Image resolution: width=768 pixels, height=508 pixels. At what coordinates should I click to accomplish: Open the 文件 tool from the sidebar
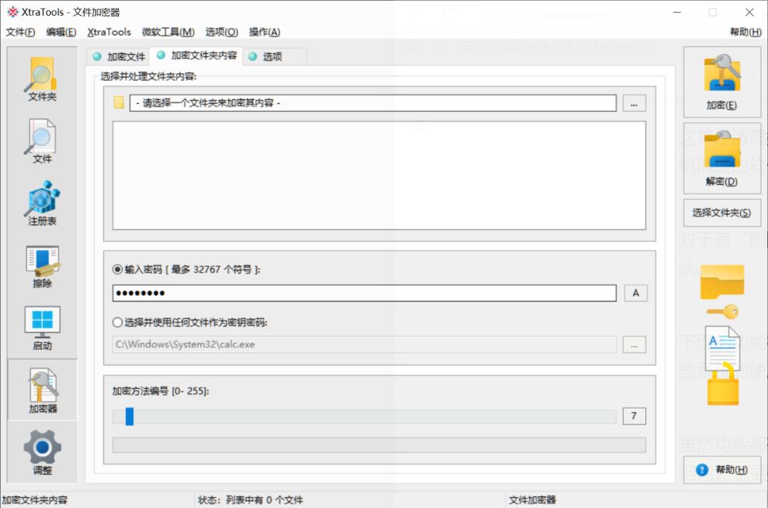41,140
